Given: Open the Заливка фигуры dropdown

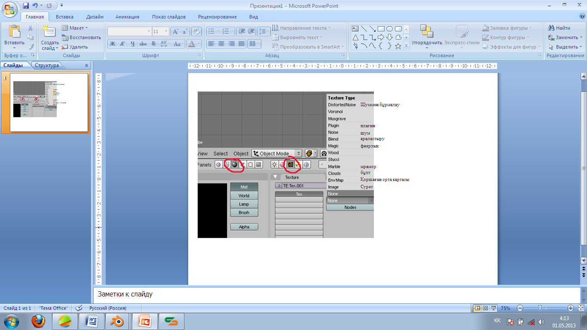Looking at the screenshot, I should pos(508,28).
